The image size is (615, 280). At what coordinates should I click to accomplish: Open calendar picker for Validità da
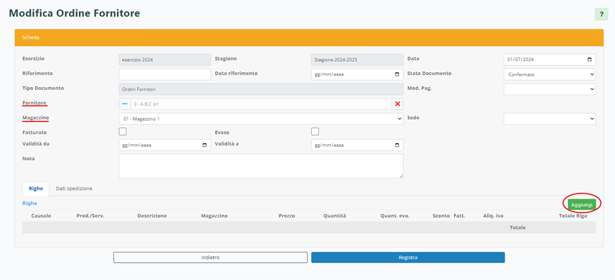point(205,146)
